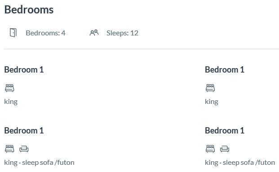Select the bottom-right Bedroom 1 heading
Viewport: 279px width, 172px height.
click(x=225, y=130)
